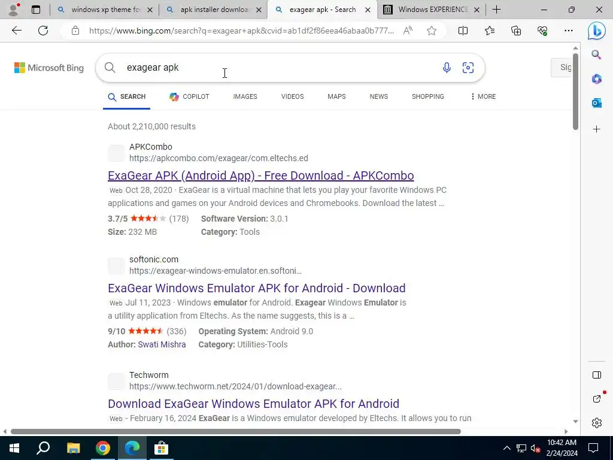Open Microsoft 365 sidebar icon
This screenshot has height=460, width=613.
tap(596, 79)
